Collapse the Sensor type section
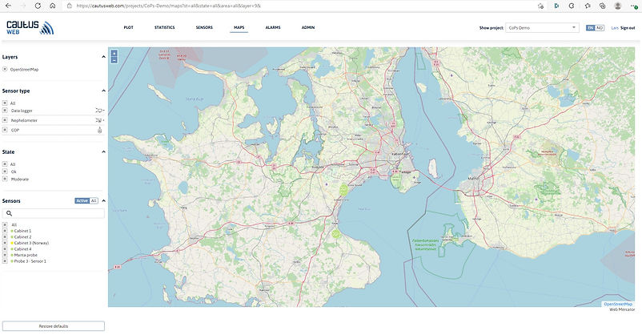The height and width of the screenshot is (335, 642). pyautogui.click(x=103, y=91)
